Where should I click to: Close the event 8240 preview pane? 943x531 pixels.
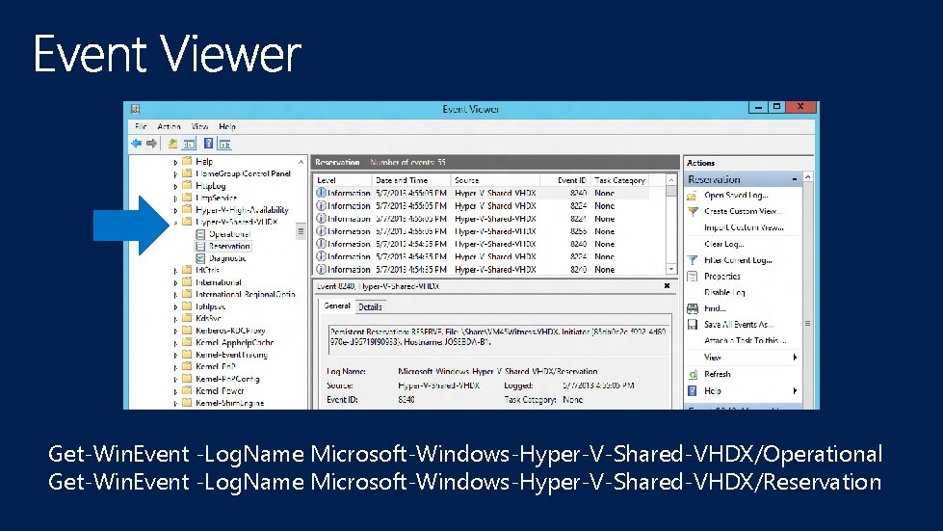(x=667, y=286)
